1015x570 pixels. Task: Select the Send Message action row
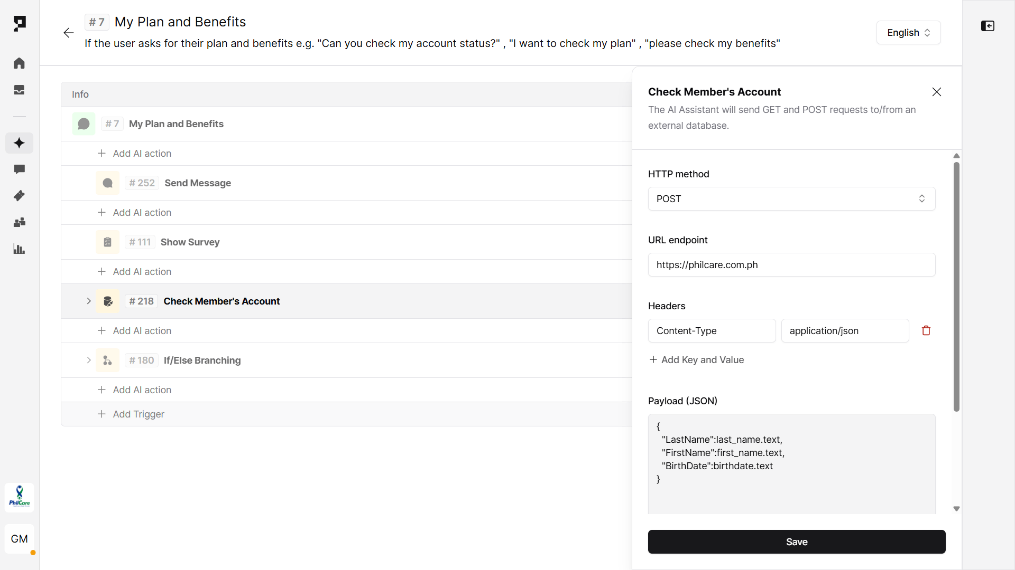[198, 183]
